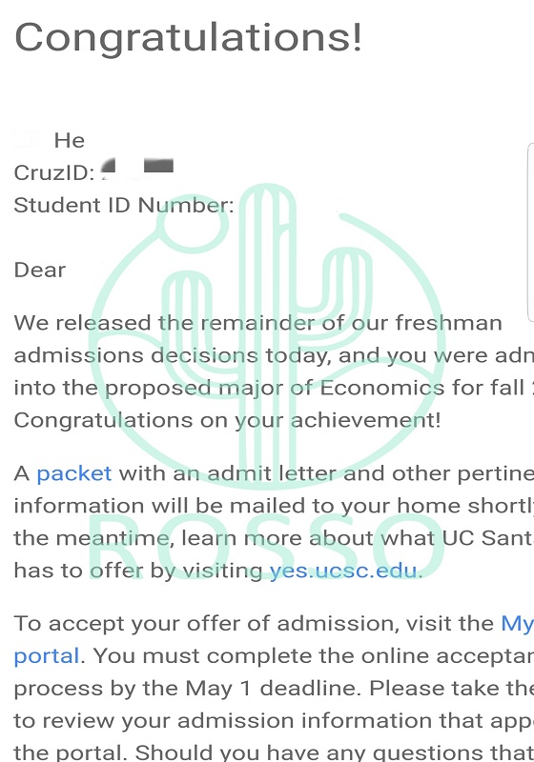
Task: Click the redacted CruzID value block
Action: coord(137,170)
